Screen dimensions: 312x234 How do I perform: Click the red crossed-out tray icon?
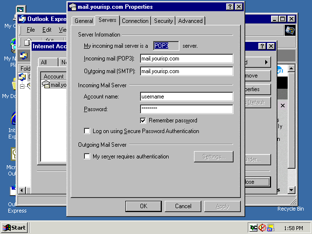(x=262, y=228)
